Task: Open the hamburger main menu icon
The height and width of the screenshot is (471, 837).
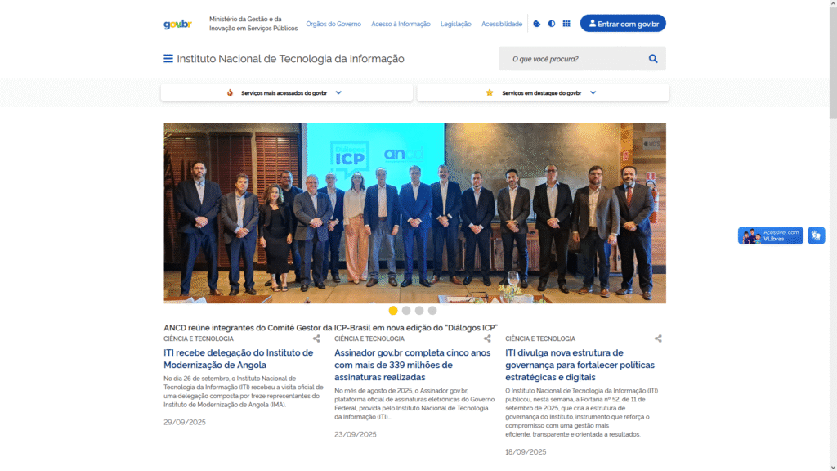Action: (x=168, y=59)
